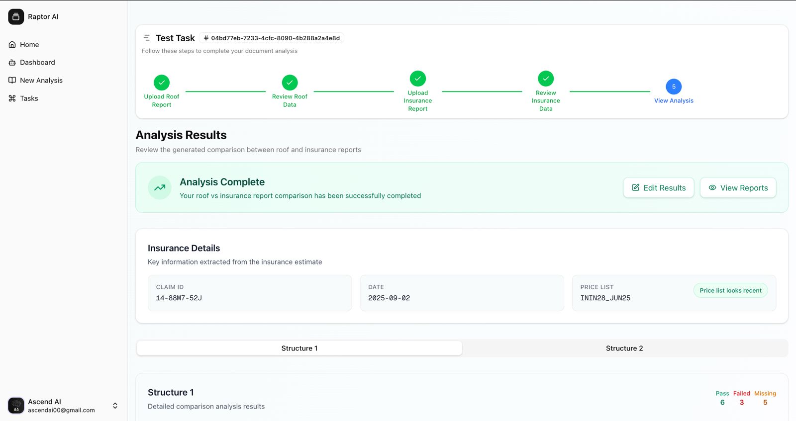Click the Upload Roof Report checkmark step
This screenshot has width=796, height=421.
click(x=162, y=83)
